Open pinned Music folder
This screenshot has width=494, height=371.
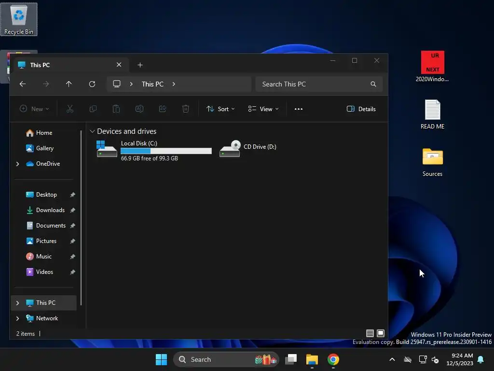[44, 257]
